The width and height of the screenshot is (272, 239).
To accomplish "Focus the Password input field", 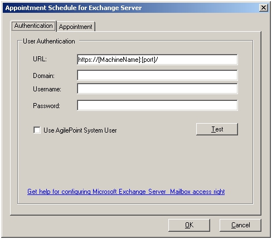I will click(157, 105).
